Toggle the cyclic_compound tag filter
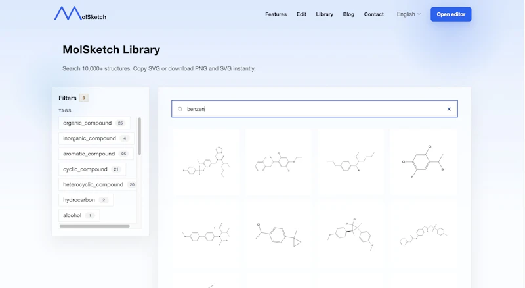Image resolution: width=525 pixels, height=288 pixels. tap(92, 169)
